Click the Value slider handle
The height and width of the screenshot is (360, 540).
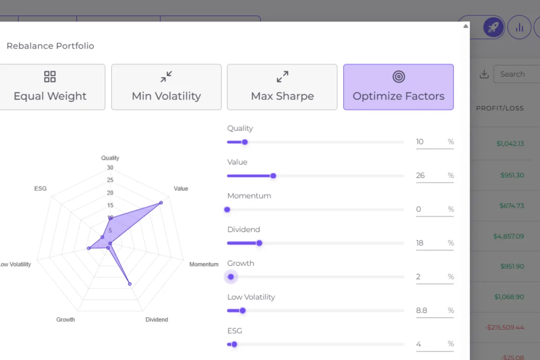273,175
